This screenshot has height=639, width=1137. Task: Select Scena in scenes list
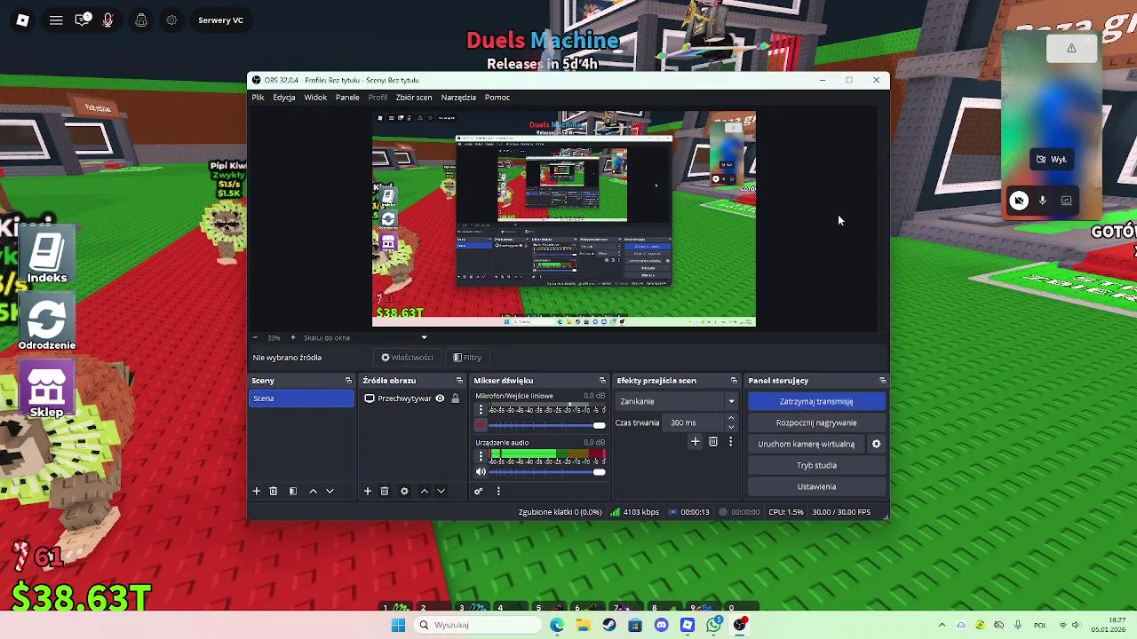click(x=301, y=398)
